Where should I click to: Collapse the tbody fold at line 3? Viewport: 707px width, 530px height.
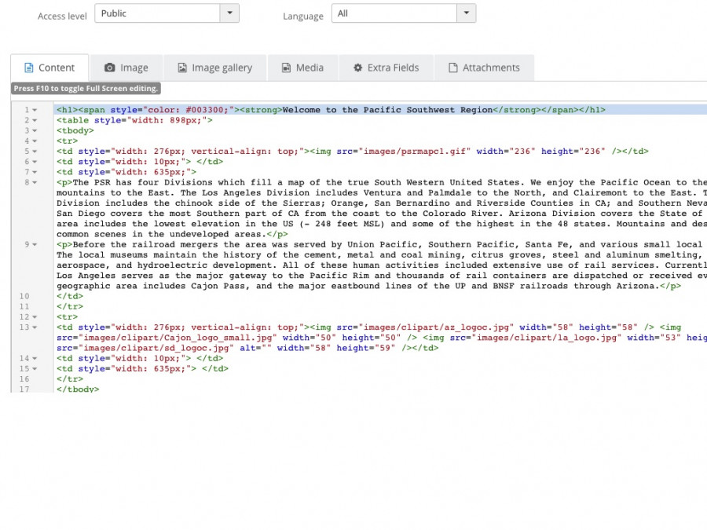pos(35,130)
